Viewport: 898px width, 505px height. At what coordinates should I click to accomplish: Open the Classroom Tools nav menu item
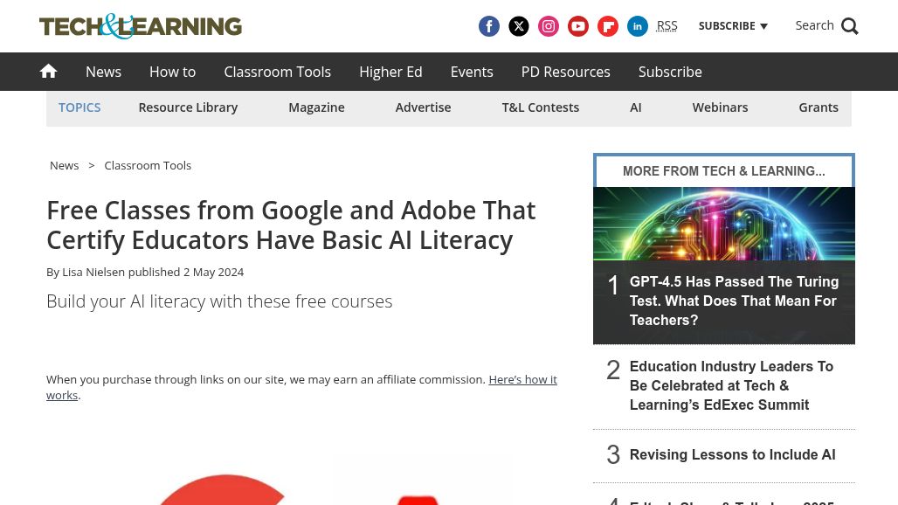coord(277,72)
